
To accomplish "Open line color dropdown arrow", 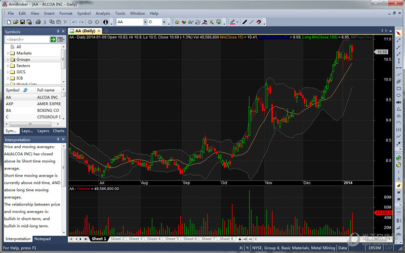I will click(237, 22).
